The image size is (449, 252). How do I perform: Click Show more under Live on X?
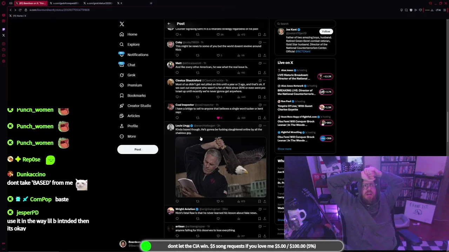click(x=284, y=149)
